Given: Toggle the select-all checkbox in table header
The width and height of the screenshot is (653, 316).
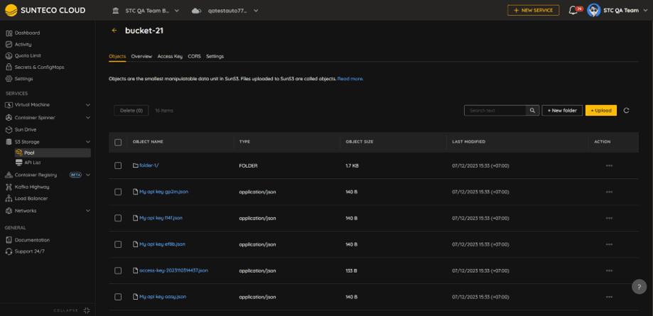Looking at the screenshot, I should pos(118,142).
